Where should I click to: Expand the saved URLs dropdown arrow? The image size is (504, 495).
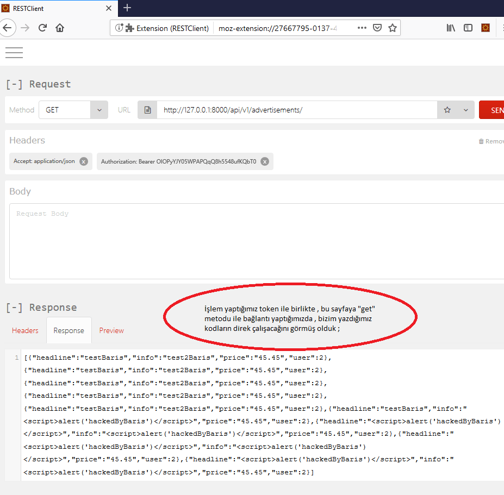[465, 110]
